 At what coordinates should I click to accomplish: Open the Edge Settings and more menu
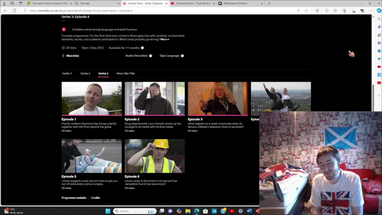371,10
